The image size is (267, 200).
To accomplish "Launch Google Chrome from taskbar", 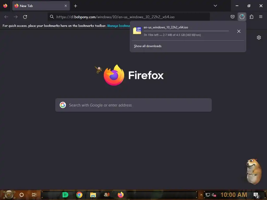I will click(79, 195).
